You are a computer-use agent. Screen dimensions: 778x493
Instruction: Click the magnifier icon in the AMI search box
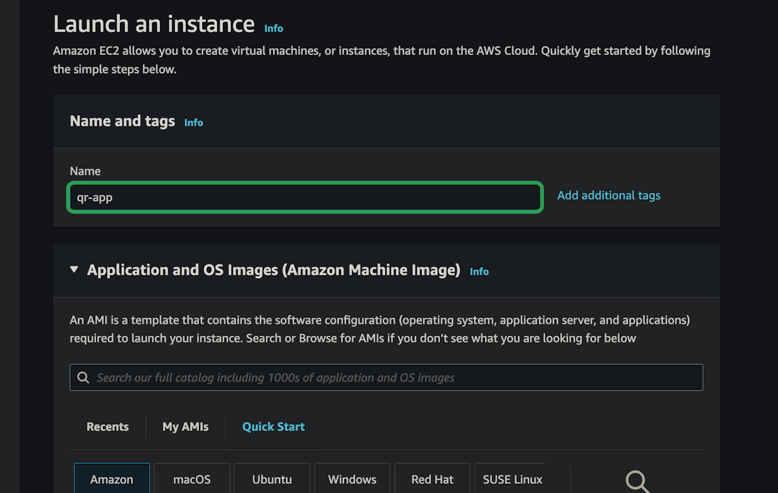(x=83, y=377)
